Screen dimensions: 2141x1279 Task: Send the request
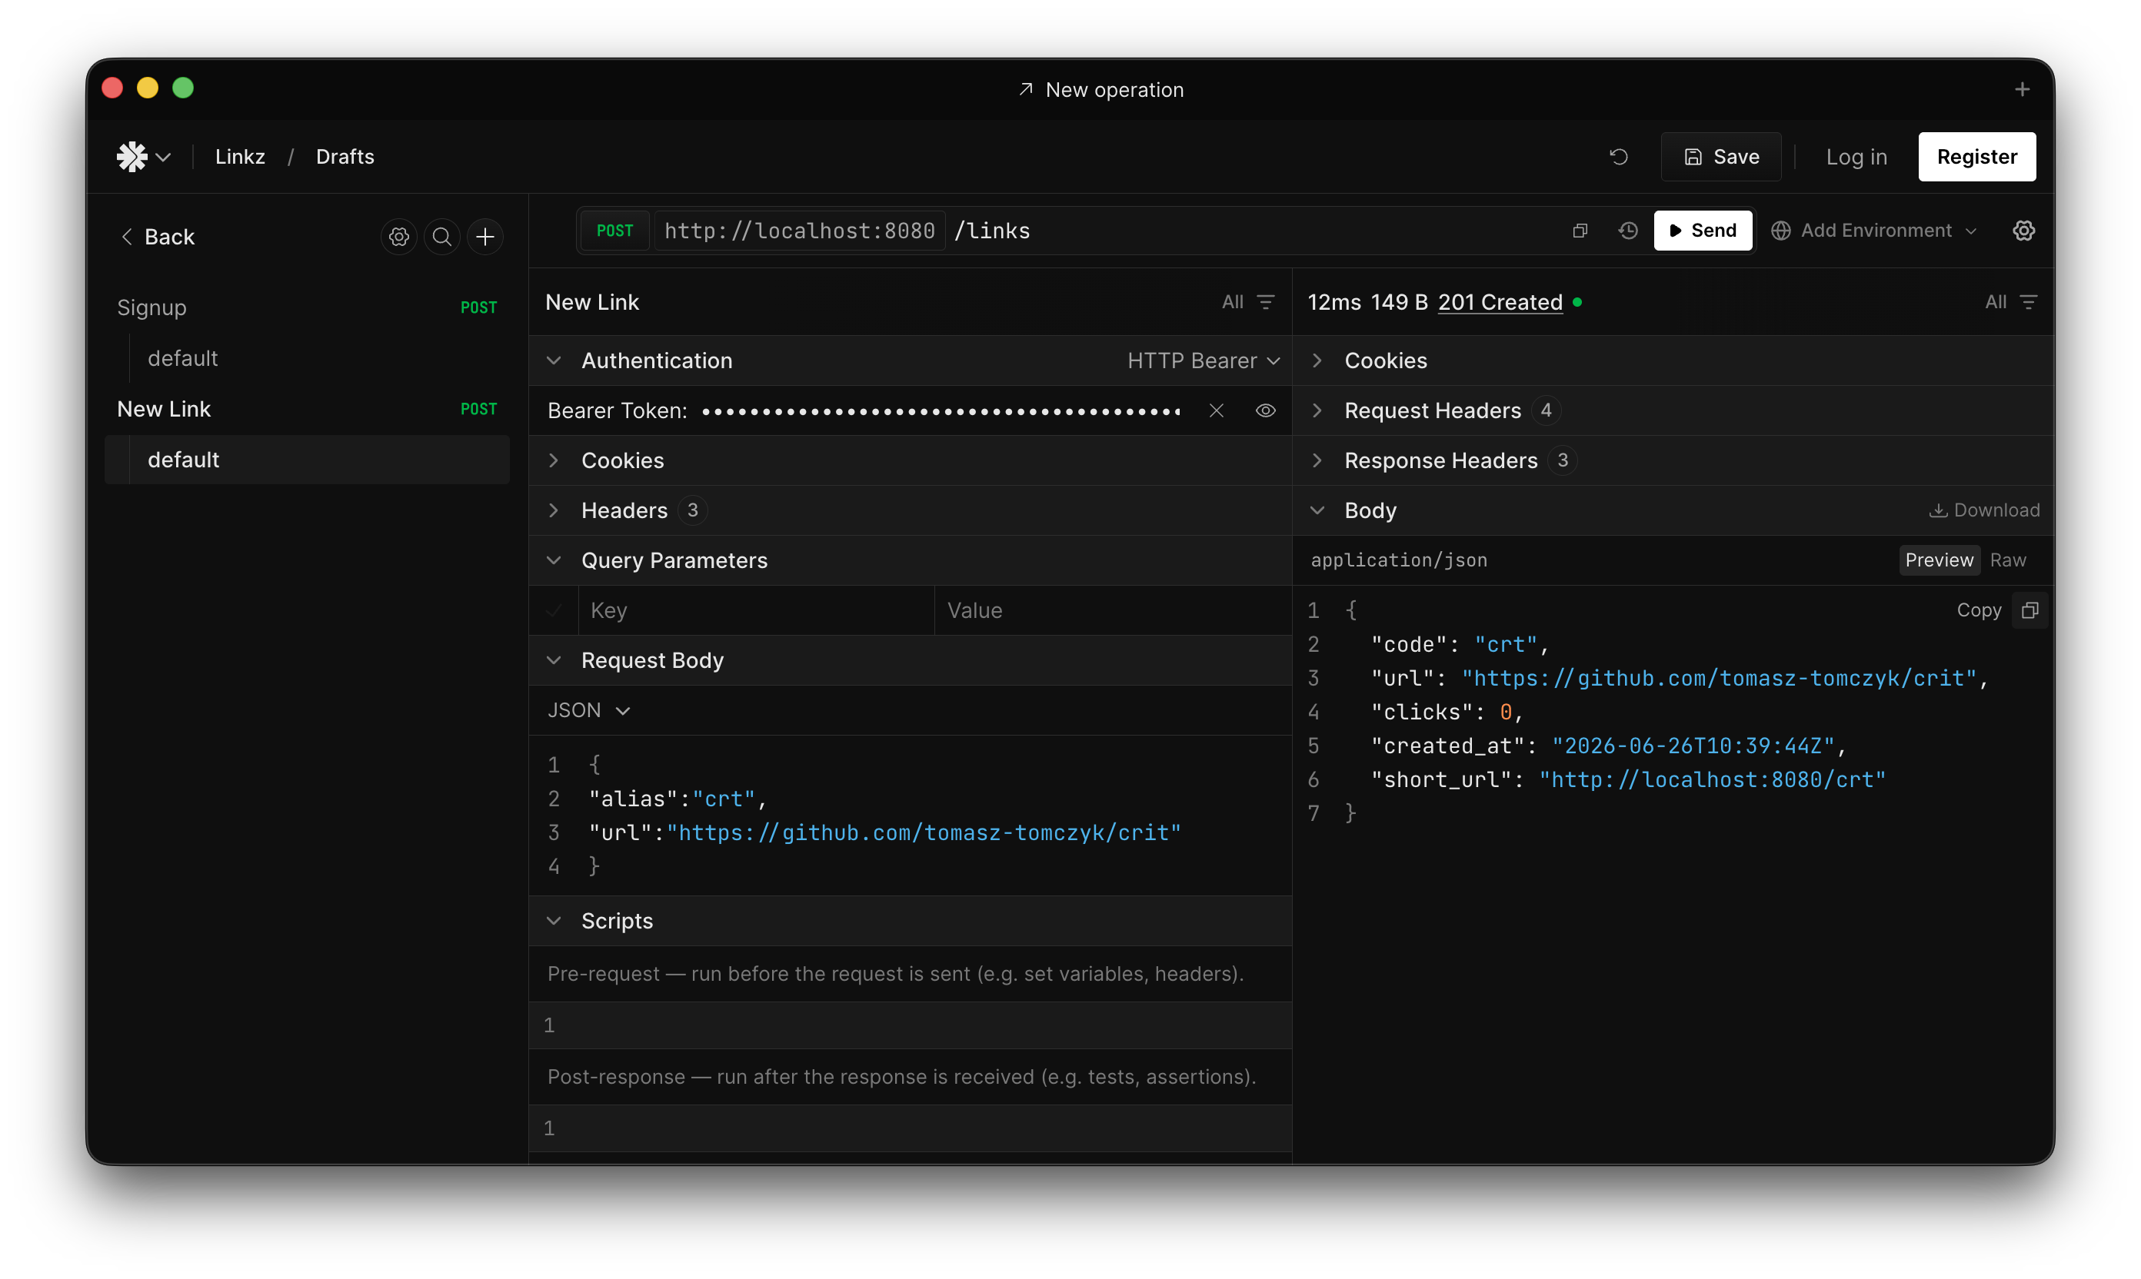tap(1702, 231)
